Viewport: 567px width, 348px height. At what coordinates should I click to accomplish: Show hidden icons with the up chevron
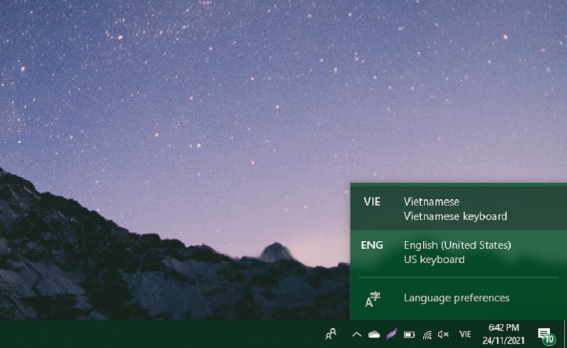click(357, 335)
